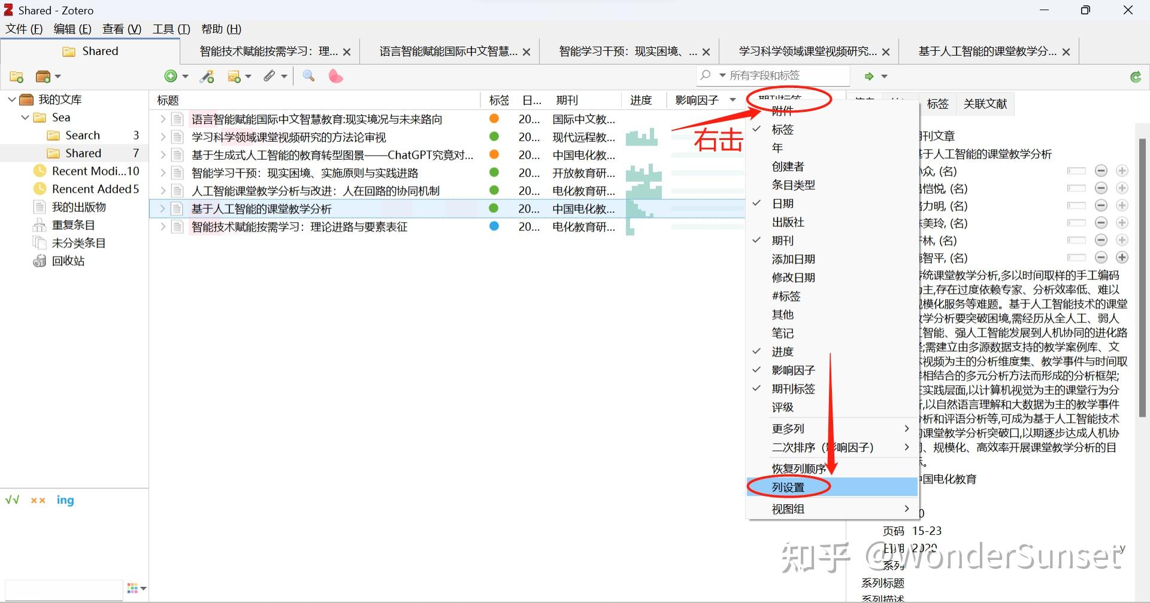Expand the 基于人工智能的课堂教学分析 item row
The image size is (1150, 603).
point(162,209)
